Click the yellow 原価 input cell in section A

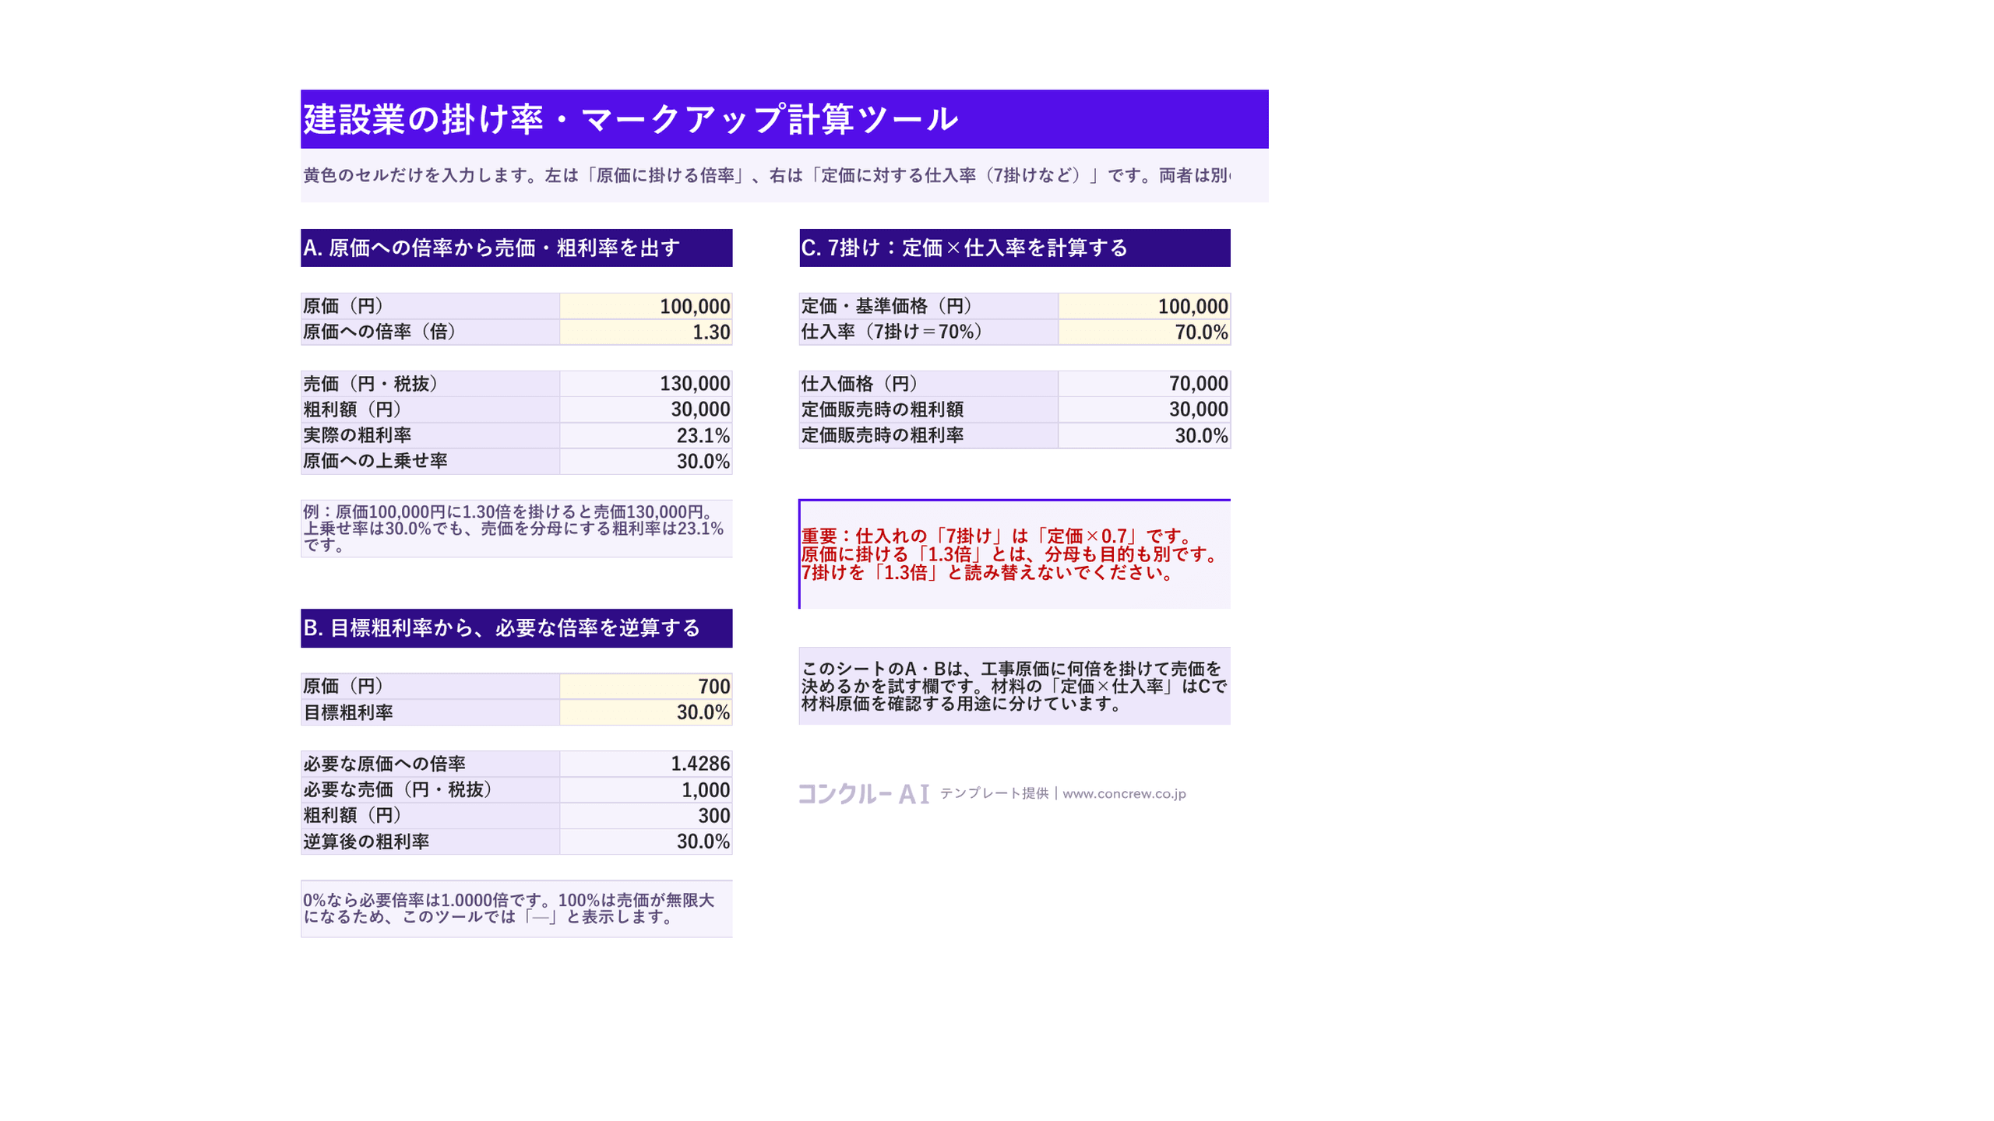point(645,306)
